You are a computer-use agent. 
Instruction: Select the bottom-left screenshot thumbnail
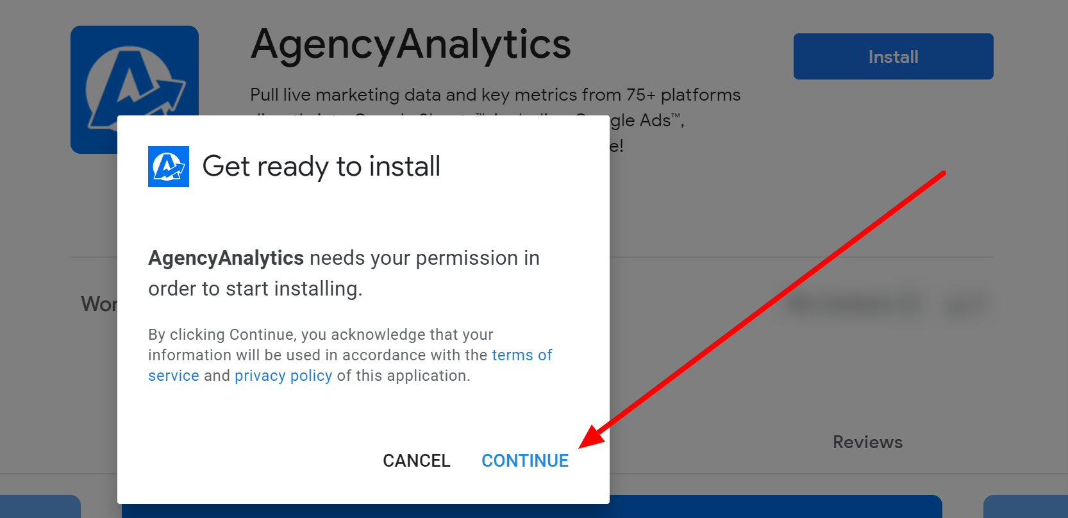(40, 506)
